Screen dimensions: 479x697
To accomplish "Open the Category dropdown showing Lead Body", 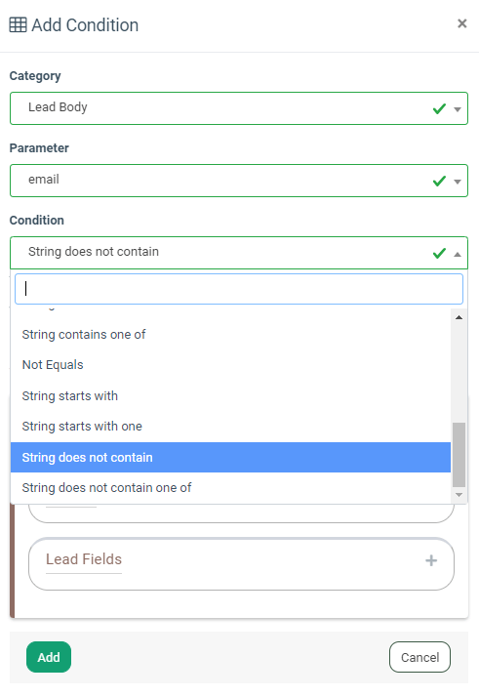I will coord(239,108).
